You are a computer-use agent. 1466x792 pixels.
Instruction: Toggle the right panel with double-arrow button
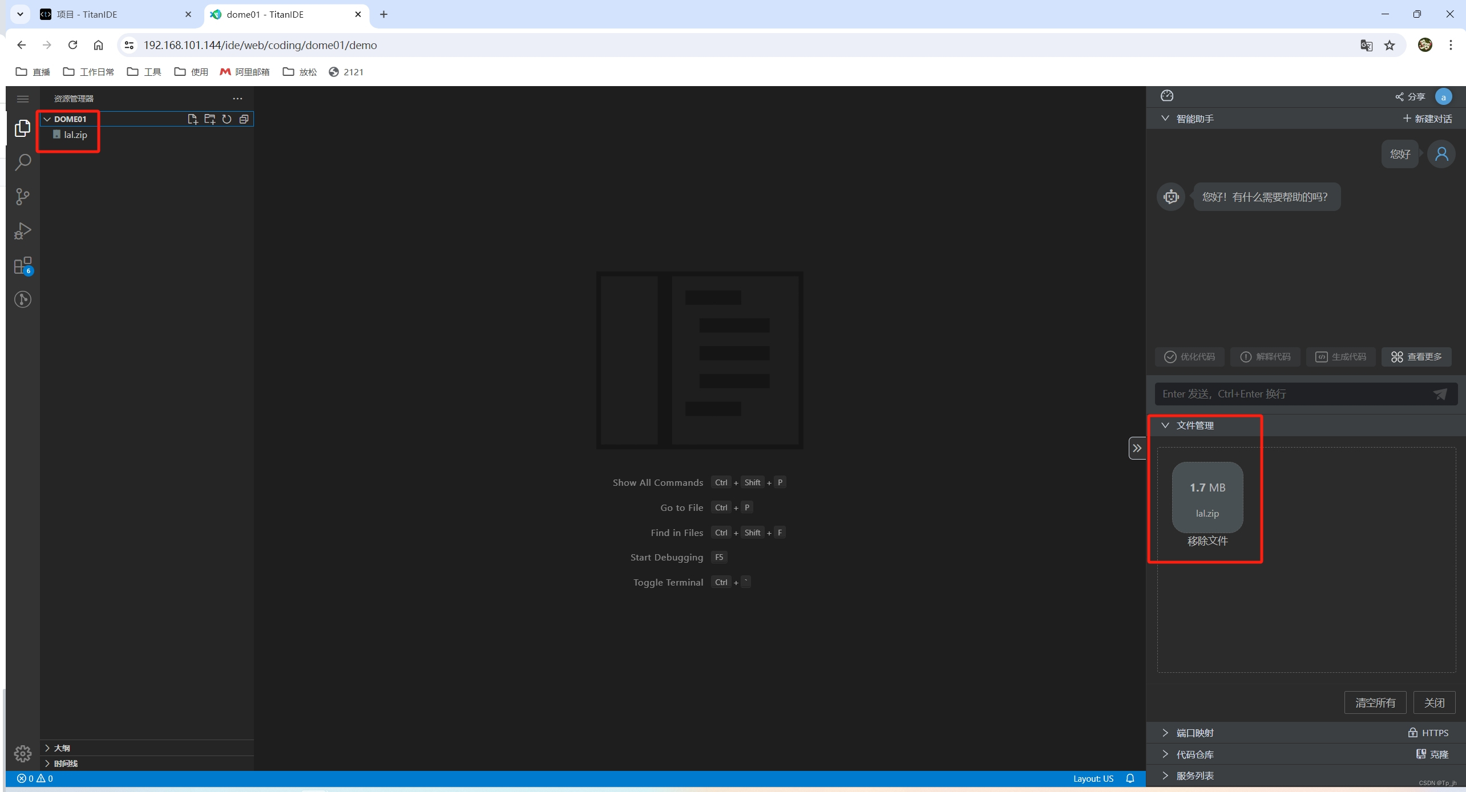click(1137, 448)
